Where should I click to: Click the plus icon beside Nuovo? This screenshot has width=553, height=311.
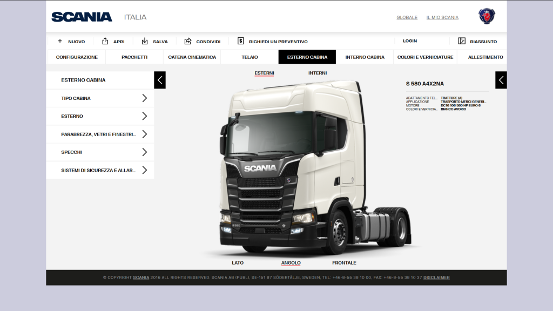(60, 41)
